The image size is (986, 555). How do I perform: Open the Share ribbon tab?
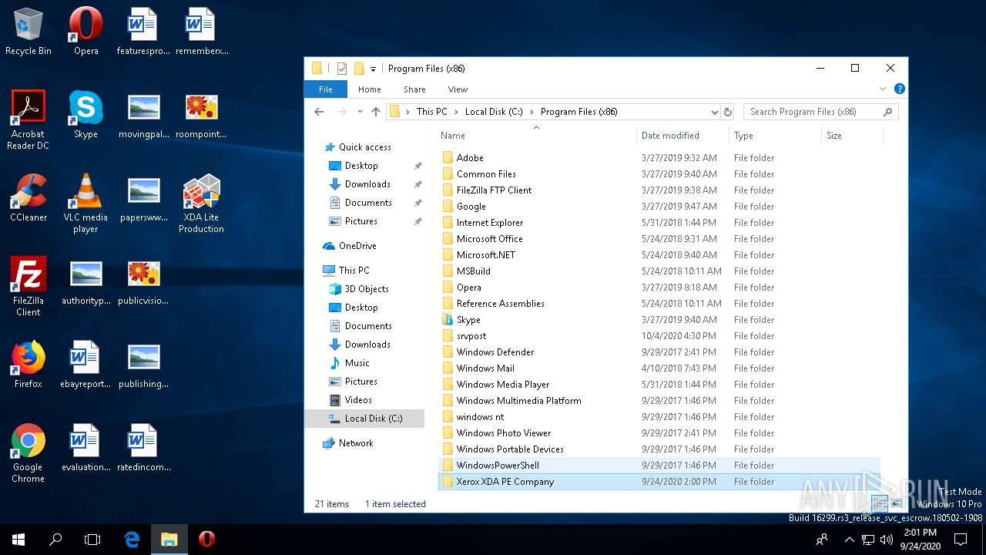point(414,89)
